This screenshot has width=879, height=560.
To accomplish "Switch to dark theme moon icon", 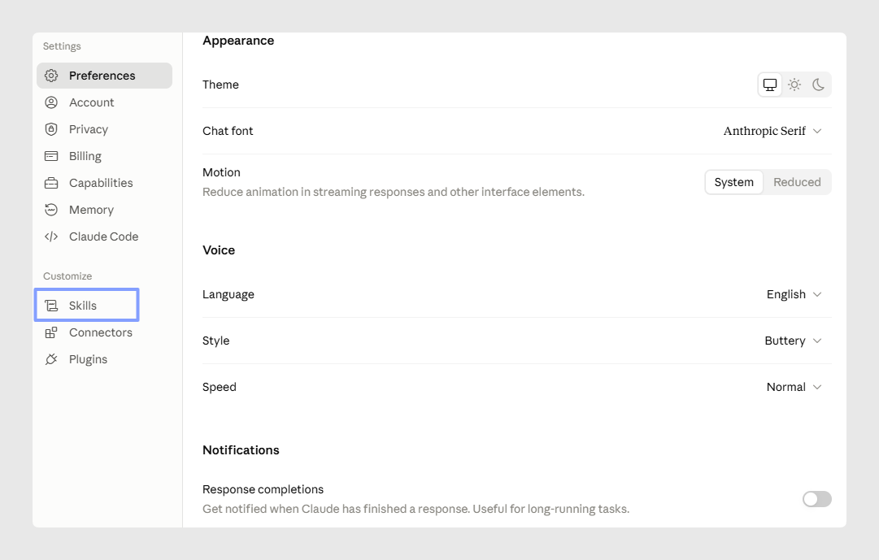I will tap(819, 85).
